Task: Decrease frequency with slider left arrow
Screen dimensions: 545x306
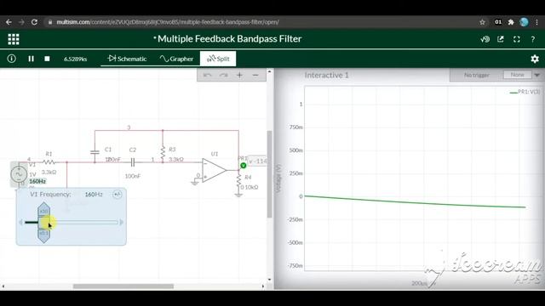Action: 20,222
